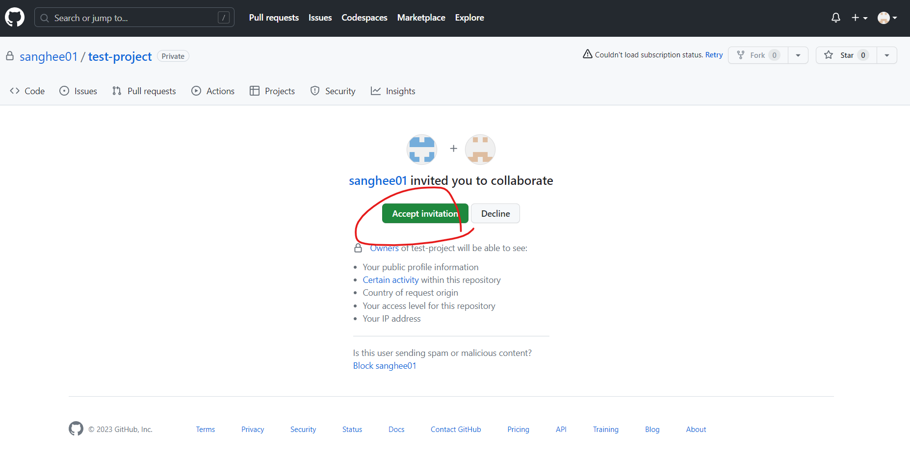Open the Pricing footer link
This screenshot has width=910, height=456.
tap(518, 430)
